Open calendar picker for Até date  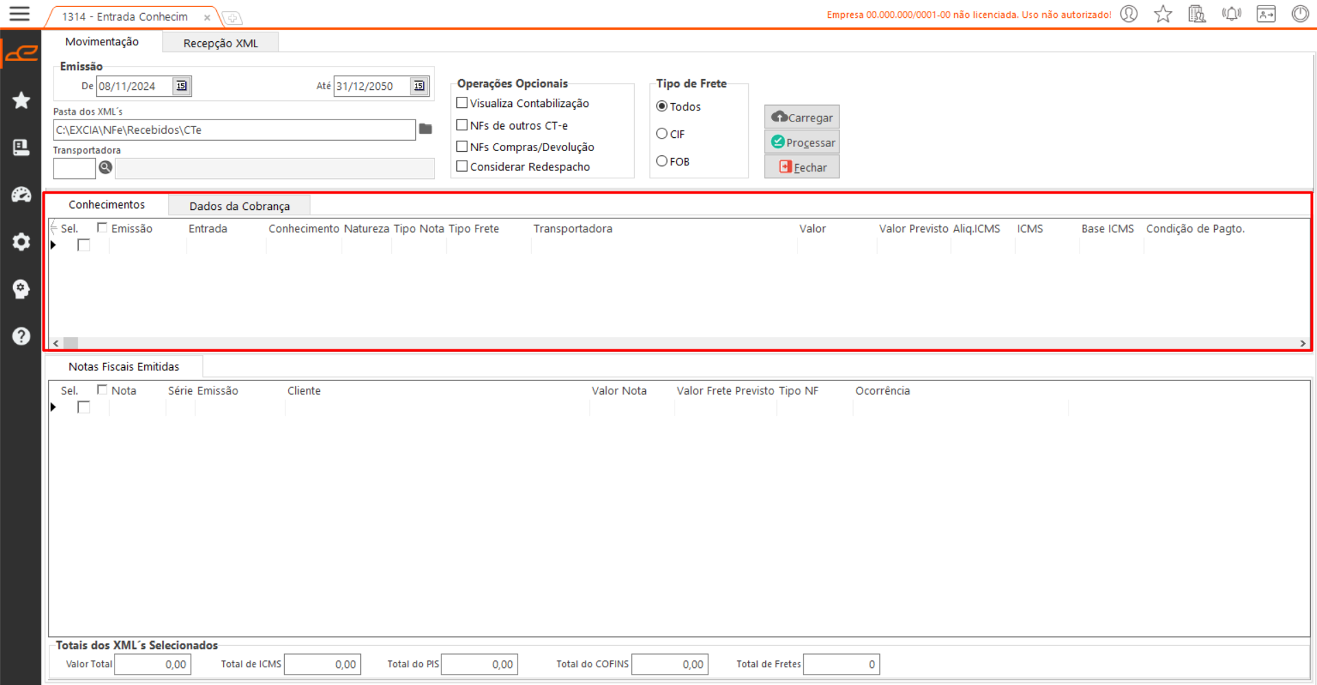[419, 86]
